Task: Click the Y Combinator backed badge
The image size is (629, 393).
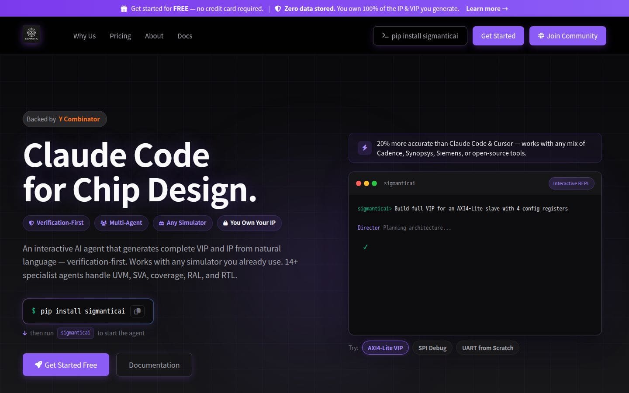Action: coord(65,119)
